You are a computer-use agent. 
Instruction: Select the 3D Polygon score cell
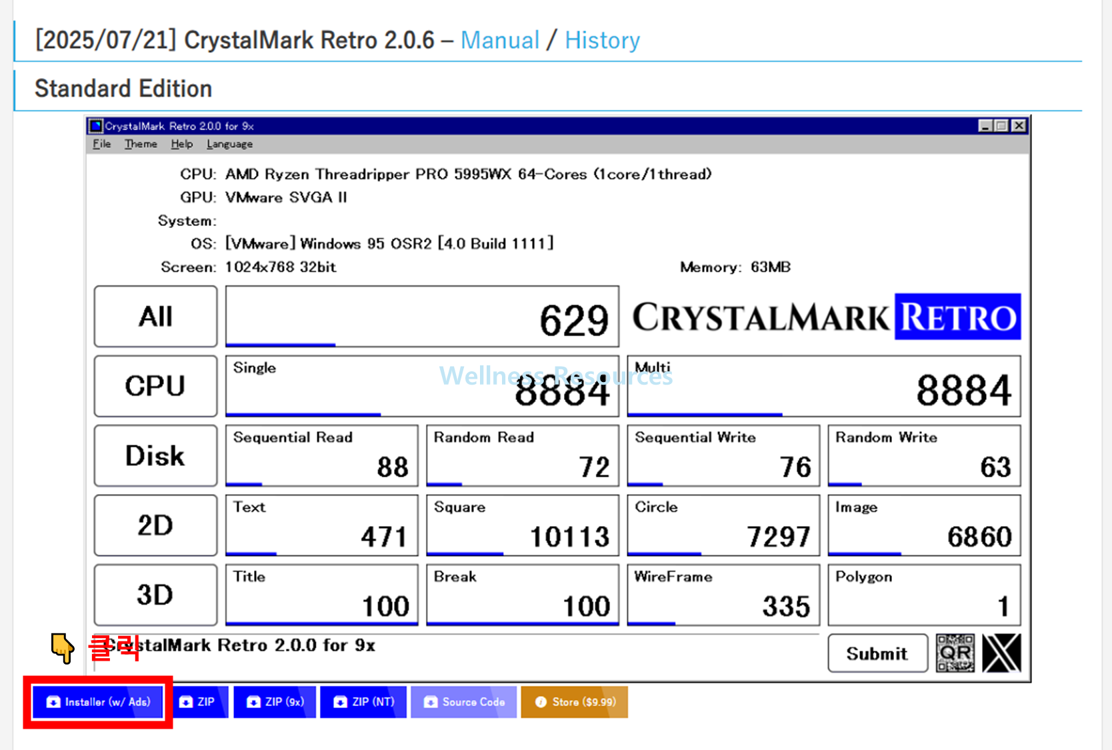[x=924, y=595]
